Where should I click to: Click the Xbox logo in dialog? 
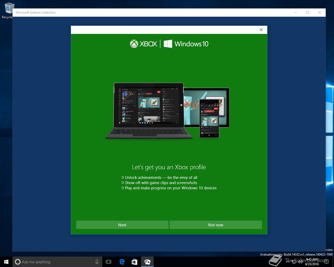(x=144, y=44)
